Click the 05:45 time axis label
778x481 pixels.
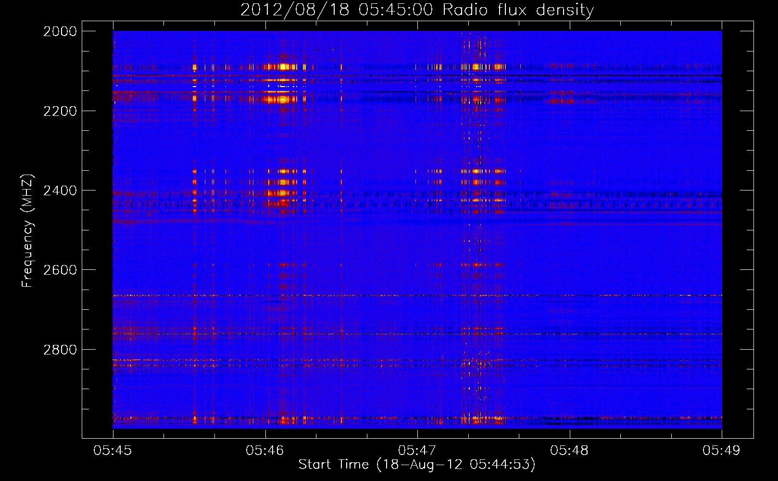[113, 450]
